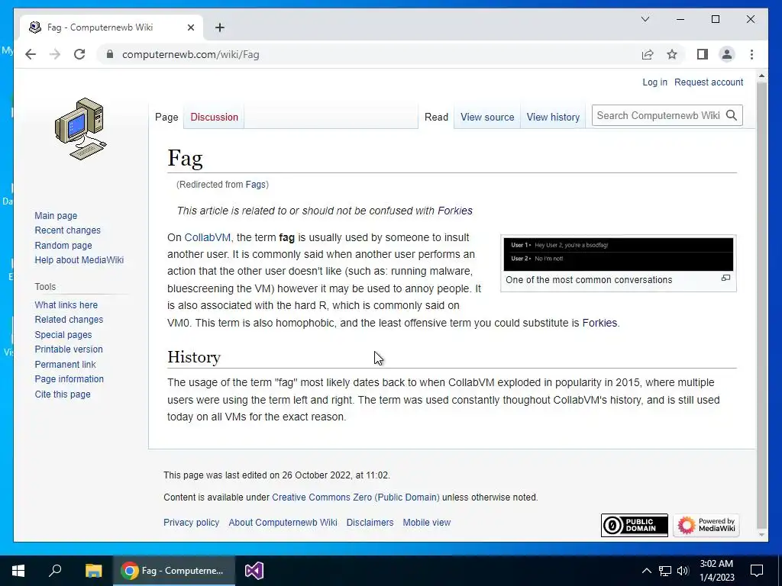Open the notification center icon
This screenshot has width=782, height=586.
[x=757, y=571]
